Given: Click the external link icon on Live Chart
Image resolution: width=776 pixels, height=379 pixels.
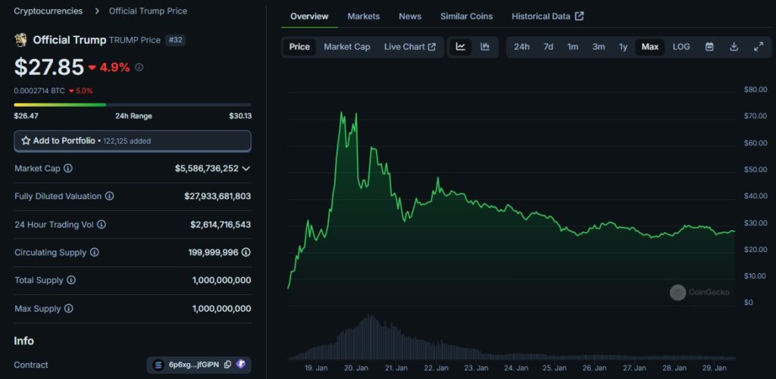Looking at the screenshot, I should coord(431,47).
